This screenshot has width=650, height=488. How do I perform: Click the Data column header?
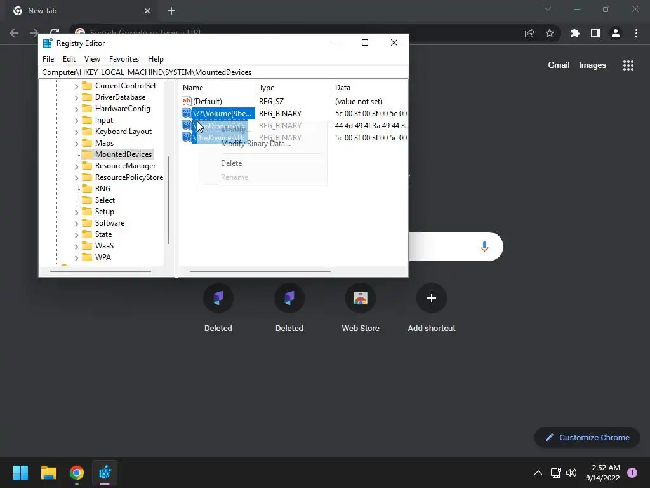tap(369, 88)
